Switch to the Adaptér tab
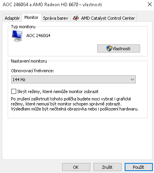Screen dimensions: 154x173 [12, 18]
